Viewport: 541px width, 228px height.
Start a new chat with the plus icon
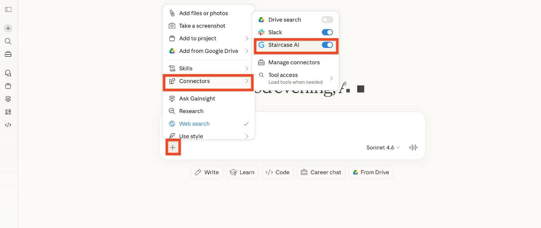point(8,28)
